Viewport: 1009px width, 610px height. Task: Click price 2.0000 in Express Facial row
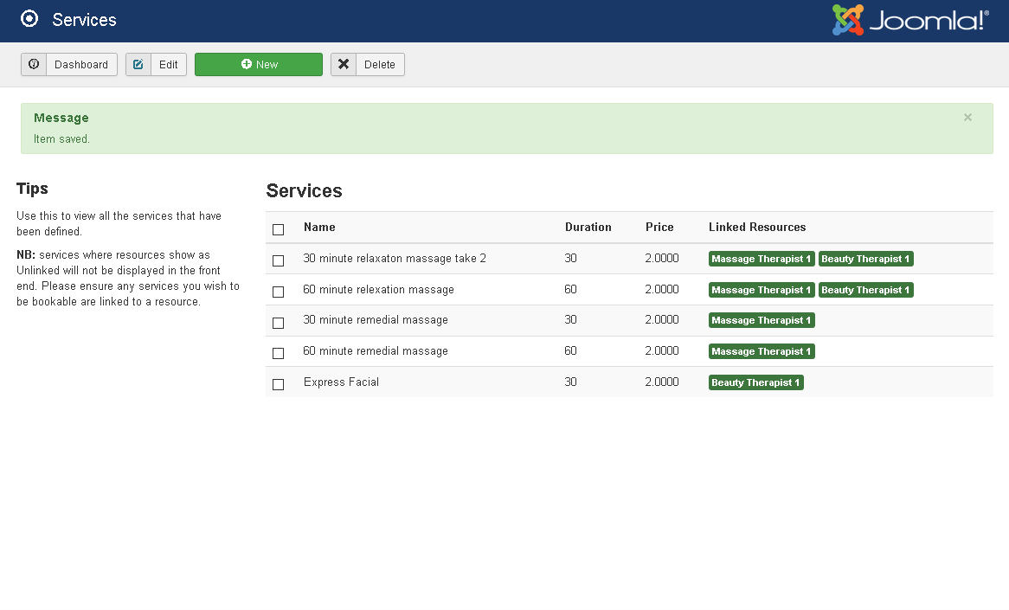661,382
